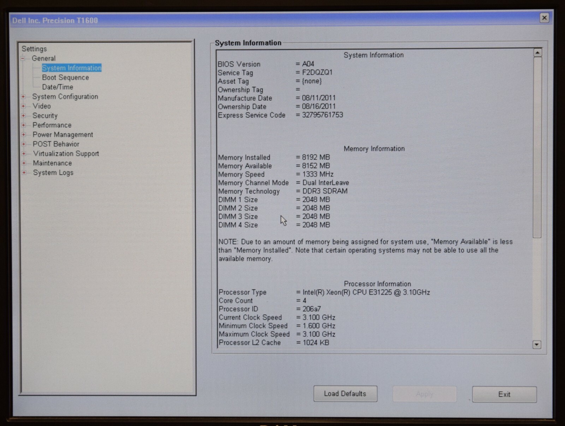Expand the POST Behavior node

coord(24,144)
